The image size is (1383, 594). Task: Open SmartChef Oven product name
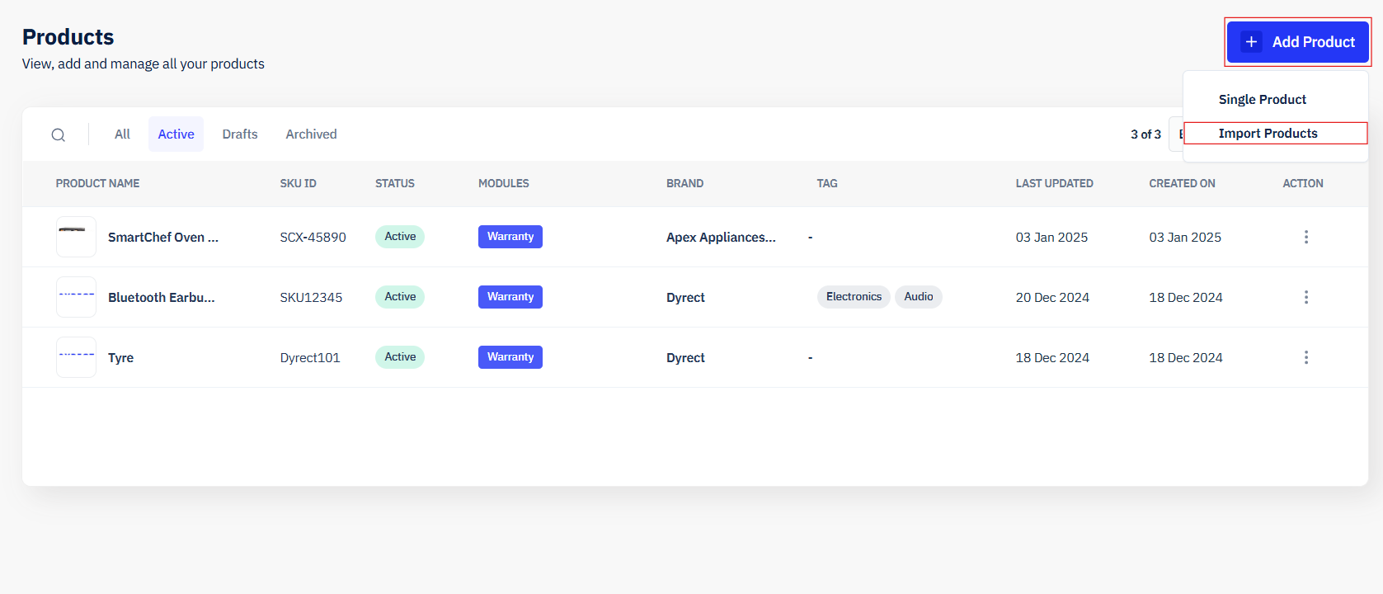coord(163,237)
